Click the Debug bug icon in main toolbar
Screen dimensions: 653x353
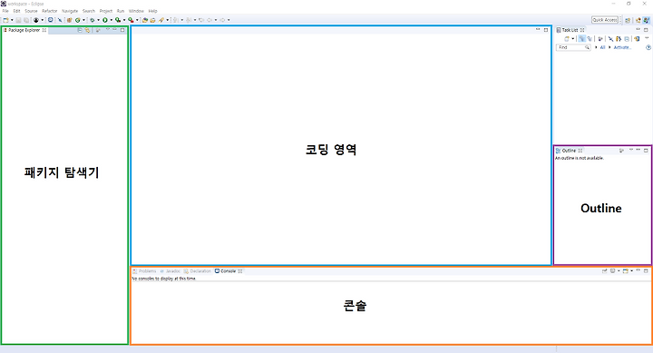point(92,20)
